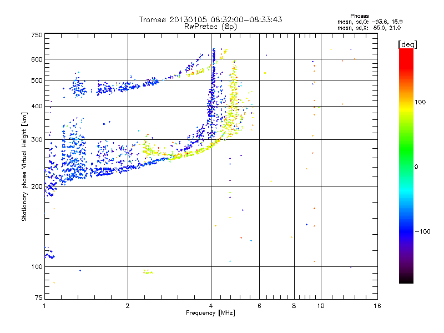Click the y-axis tick label '200'

[x=37, y=186]
